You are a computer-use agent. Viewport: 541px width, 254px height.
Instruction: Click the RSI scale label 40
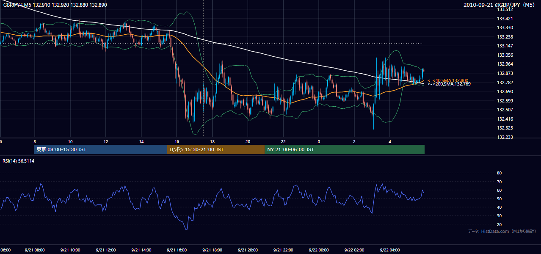point(499,207)
